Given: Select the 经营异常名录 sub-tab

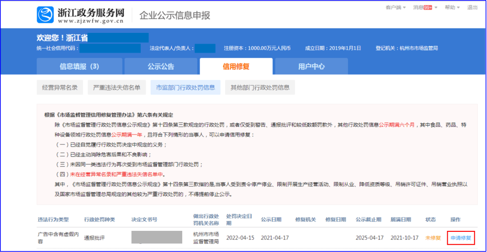Looking at the screenshot, I should coord(60,88).
